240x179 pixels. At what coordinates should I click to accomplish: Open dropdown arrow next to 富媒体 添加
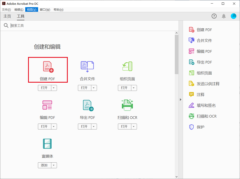[x=54, y=165]
